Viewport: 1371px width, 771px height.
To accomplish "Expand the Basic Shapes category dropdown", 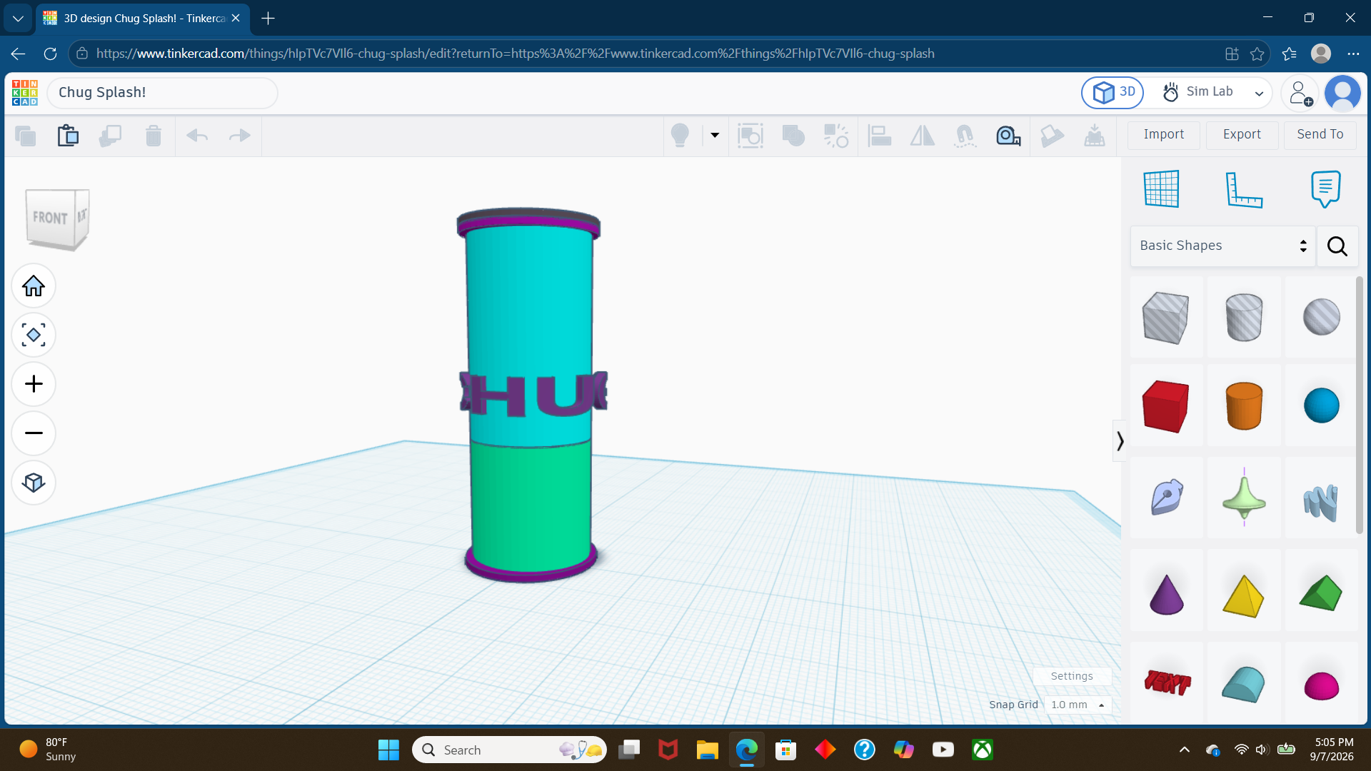I will (x=1222, y=246).
